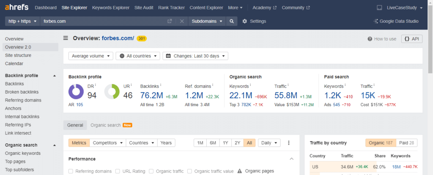The width and height of the screenshot is (433, 175).
Task: Click the API button
Action: click(412, 39)
